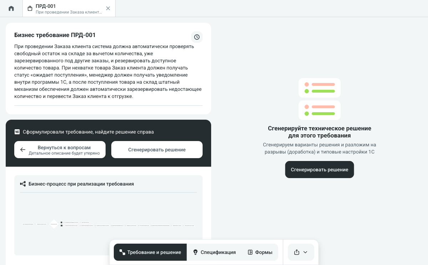Click the white Сгенерировать решение button
The height and width of the screenshot is (265, 428).
[157, 150]
